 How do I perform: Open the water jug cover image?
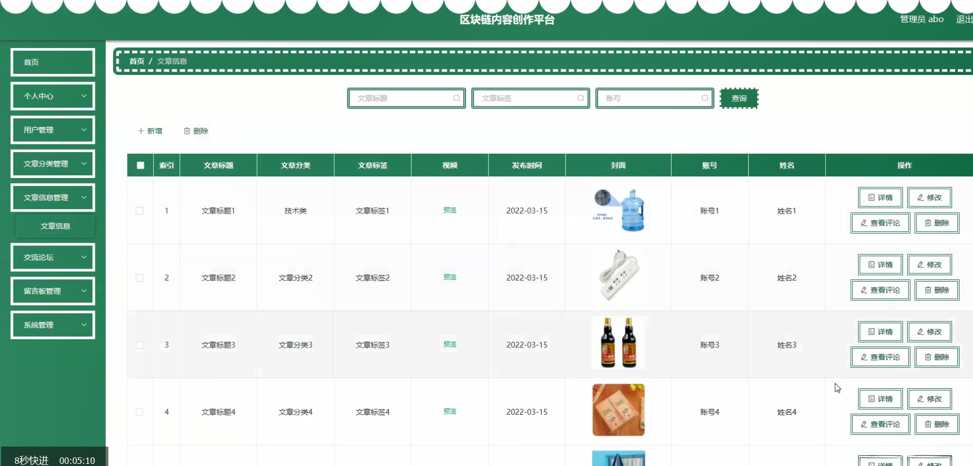619,210
